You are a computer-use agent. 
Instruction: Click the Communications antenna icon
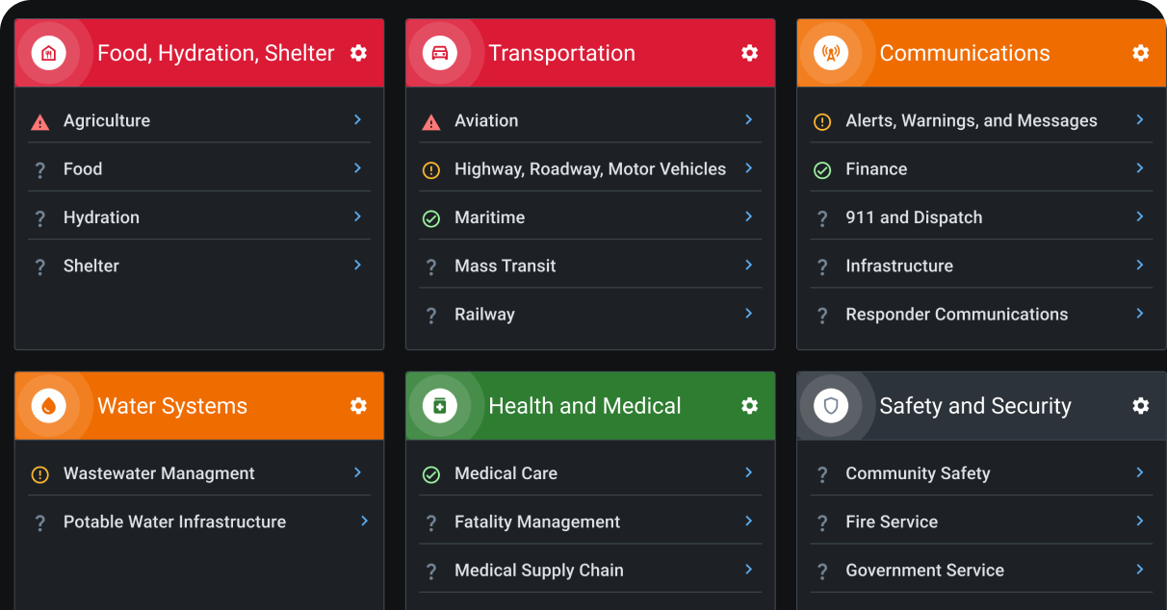(x=831, y=53)
